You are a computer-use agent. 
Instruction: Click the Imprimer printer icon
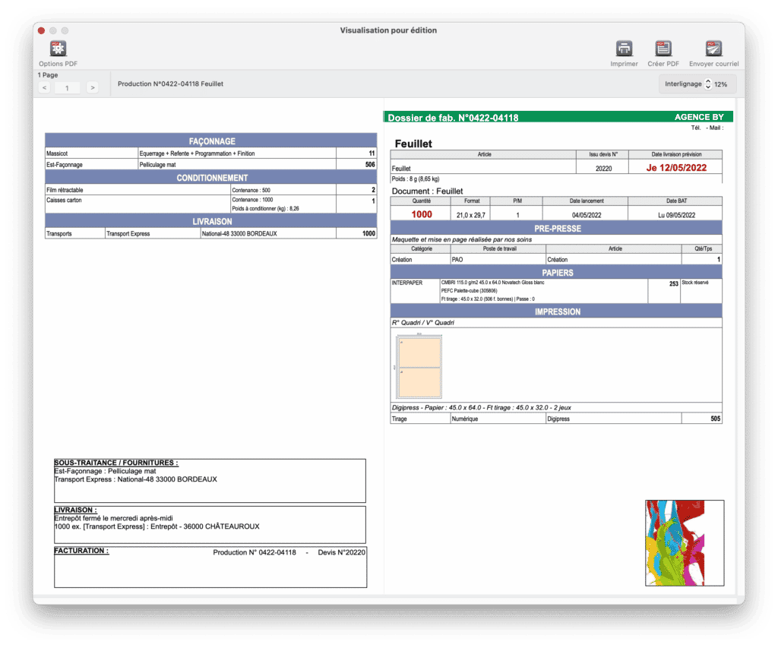[x=624, y=50]
